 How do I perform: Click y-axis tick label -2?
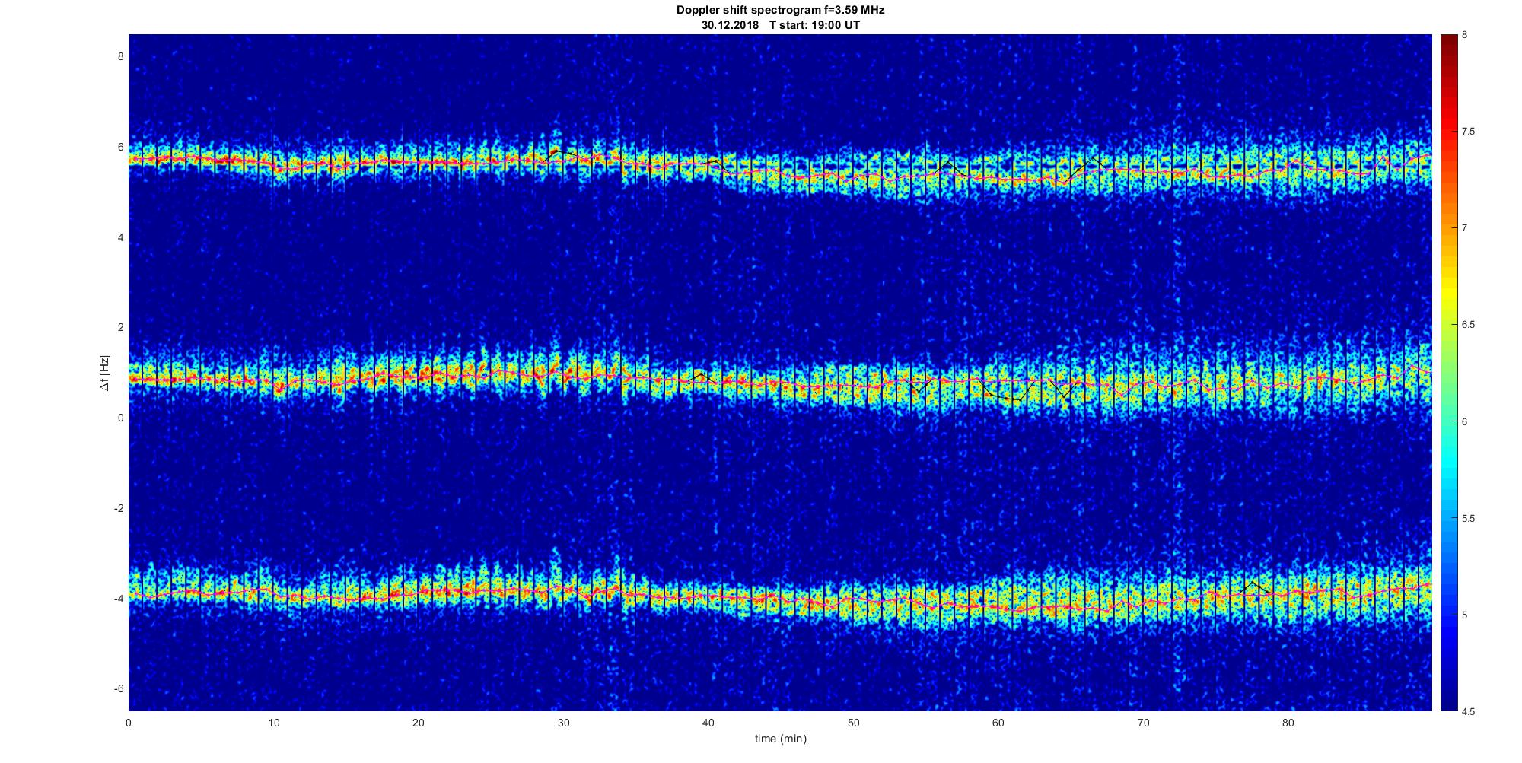[119, 508]
